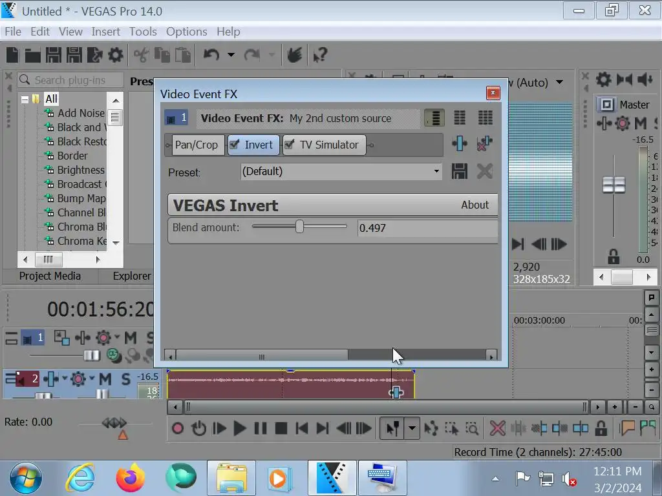Start playback with the Play button
This screenshot has width=662, height=496.
239,429
